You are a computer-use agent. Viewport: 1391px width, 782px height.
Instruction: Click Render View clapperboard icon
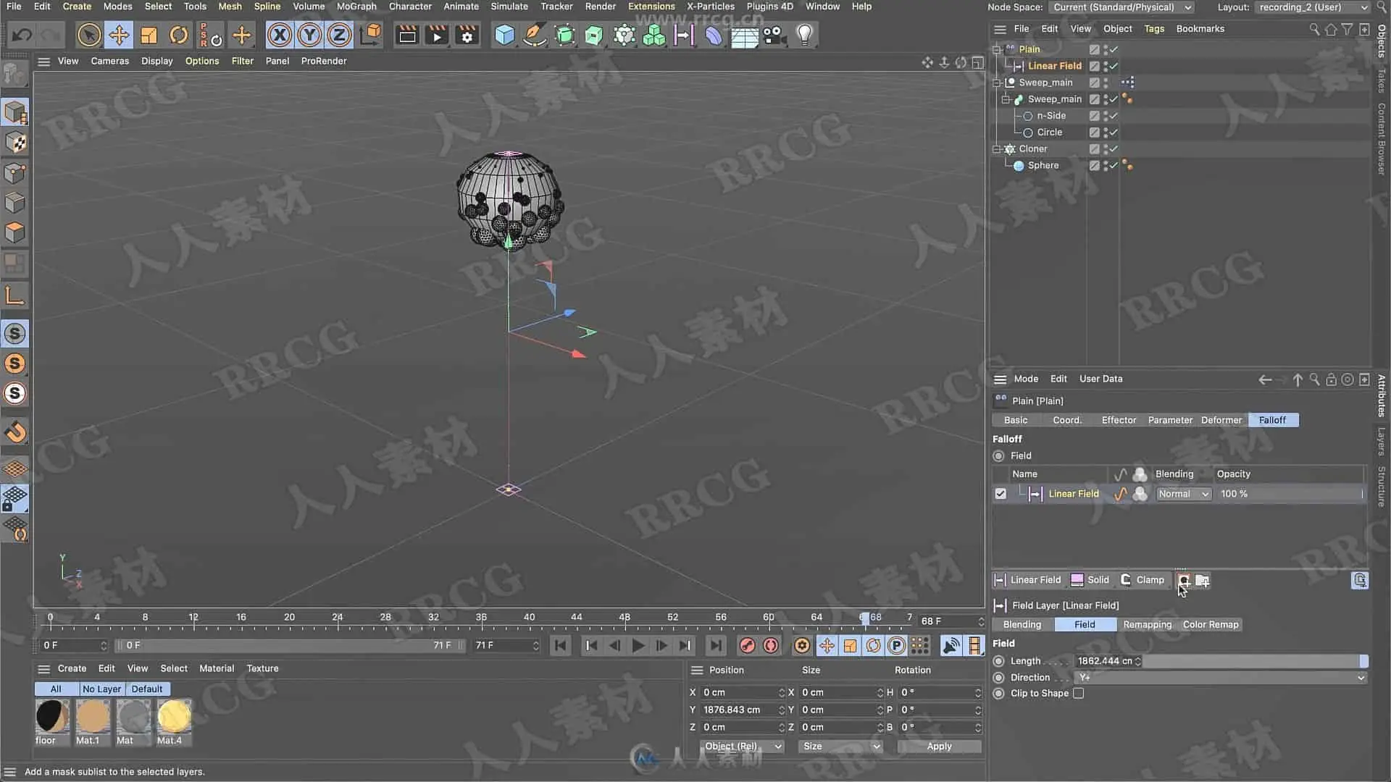[407, 35]
